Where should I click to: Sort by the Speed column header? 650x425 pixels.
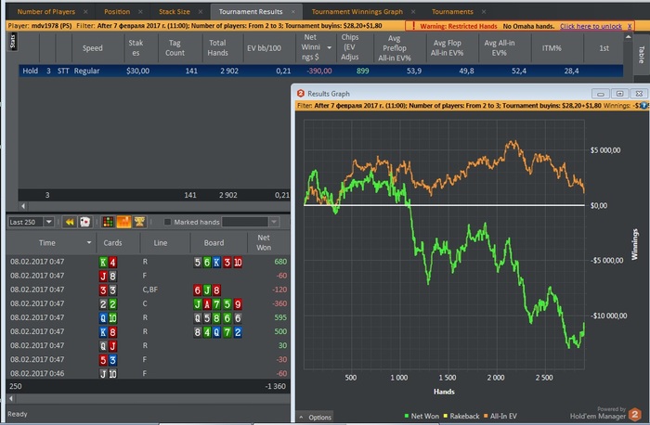coord(92,48)
